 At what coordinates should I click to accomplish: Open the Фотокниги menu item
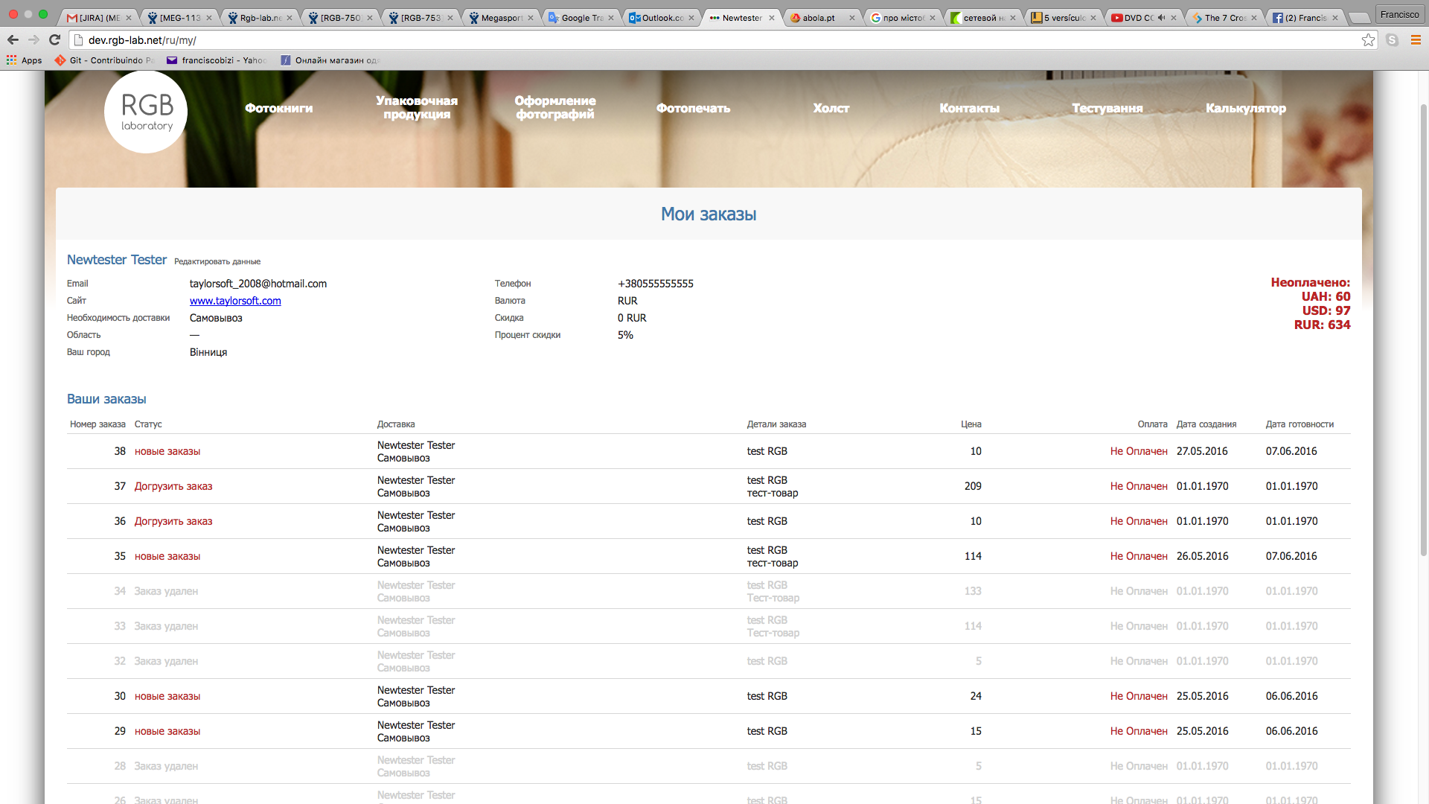(278, 108)
